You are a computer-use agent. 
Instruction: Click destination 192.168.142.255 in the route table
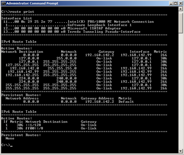22,75
